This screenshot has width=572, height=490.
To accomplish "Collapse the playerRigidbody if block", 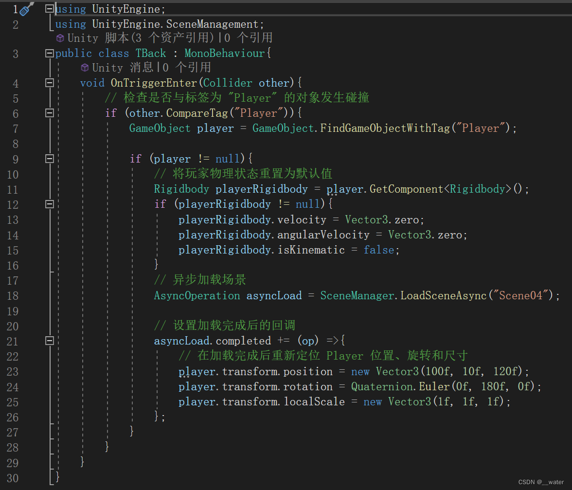I will pyautogui.click(x=49, y=204).
